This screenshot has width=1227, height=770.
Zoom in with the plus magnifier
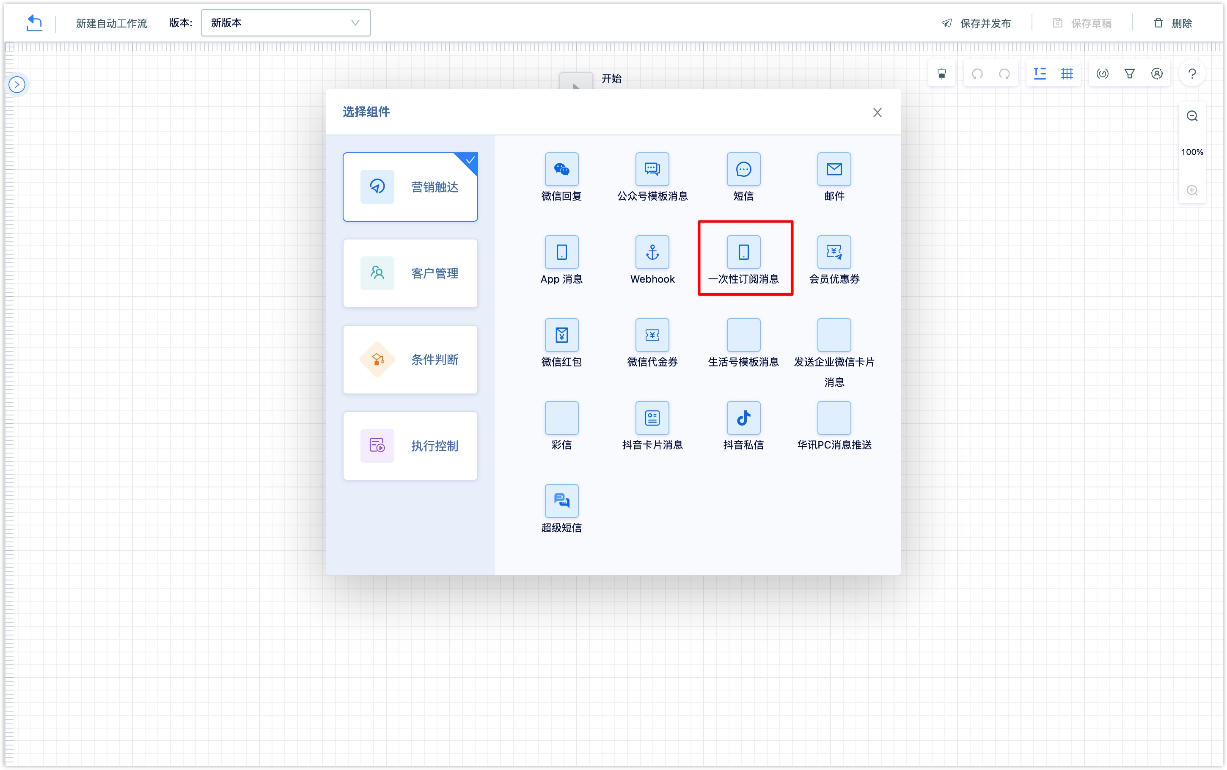tap(1192, 190)
